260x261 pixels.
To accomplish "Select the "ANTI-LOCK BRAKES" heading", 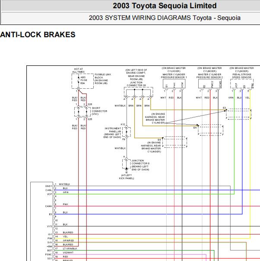I will pos(38,35).
